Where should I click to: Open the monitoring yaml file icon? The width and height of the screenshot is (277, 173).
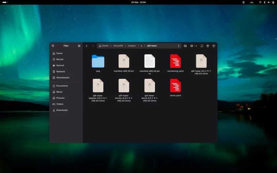click(x=175, y=61)
